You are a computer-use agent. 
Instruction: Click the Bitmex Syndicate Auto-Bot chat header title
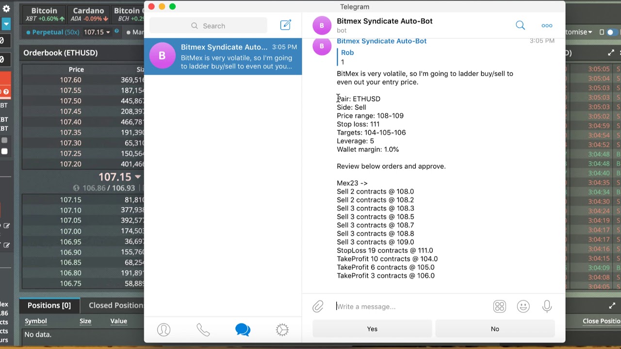pyautogui.click(x=385, y=21)
